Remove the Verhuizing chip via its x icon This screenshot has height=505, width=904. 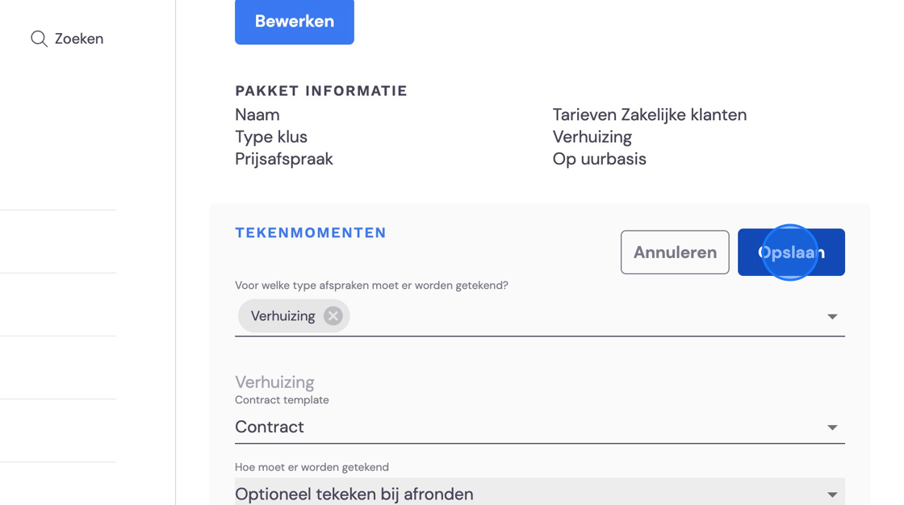tap(333, 316)
